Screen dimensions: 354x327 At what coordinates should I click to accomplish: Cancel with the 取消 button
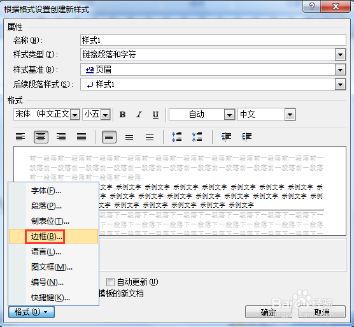click(322, 312)
